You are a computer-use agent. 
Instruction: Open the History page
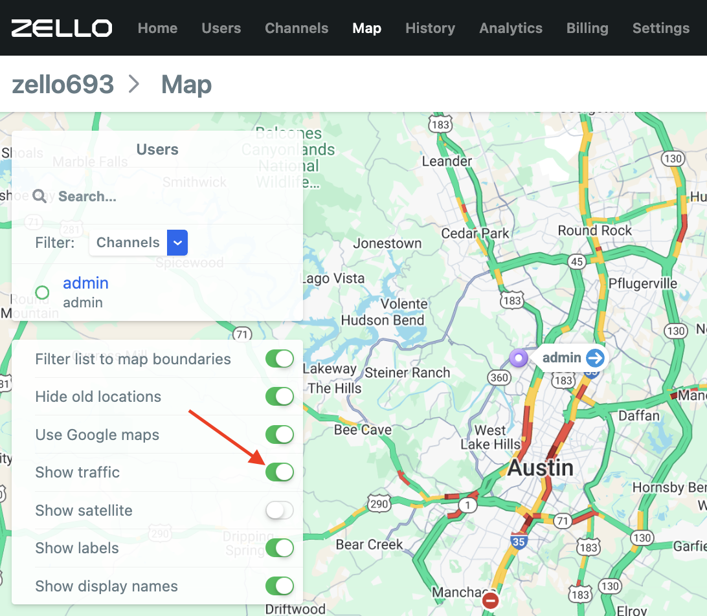[x=430, y=28]
